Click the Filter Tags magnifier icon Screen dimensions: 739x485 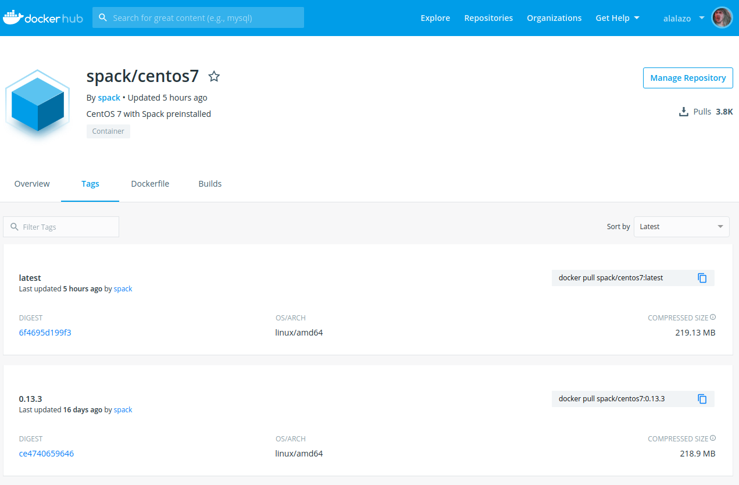point(15,227)
